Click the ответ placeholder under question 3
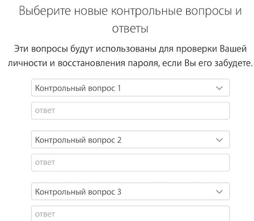The image size is (254, 221). (x=45, y=214)
